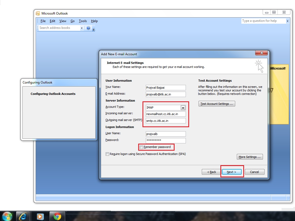Focus the Incoming mail server field

point(166,114)
